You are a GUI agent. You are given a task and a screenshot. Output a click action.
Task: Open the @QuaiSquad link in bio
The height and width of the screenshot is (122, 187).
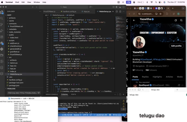coord(146,59)
